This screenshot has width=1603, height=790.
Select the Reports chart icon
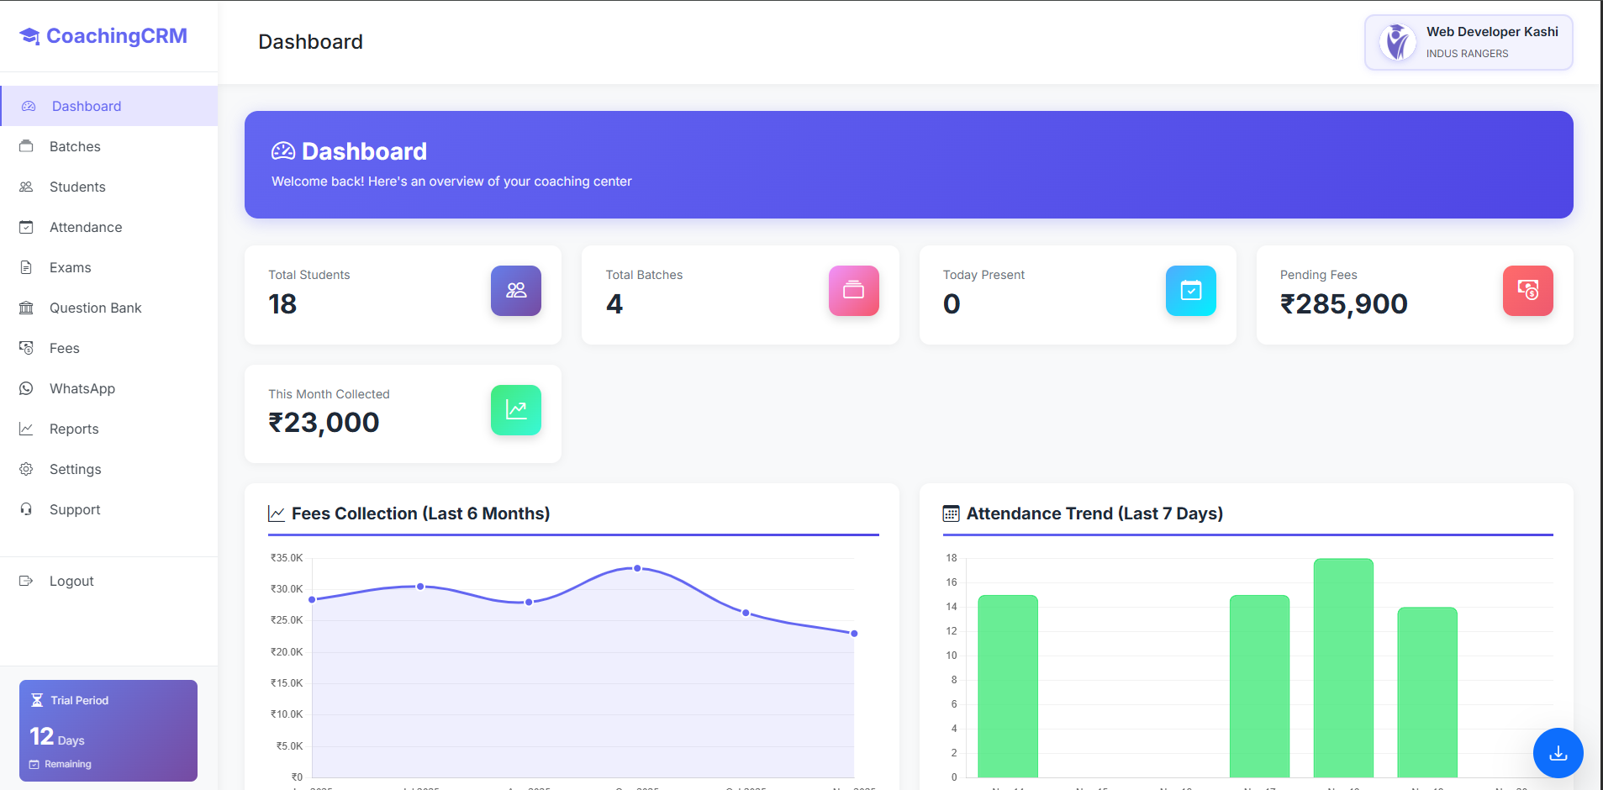click(28, 429)
